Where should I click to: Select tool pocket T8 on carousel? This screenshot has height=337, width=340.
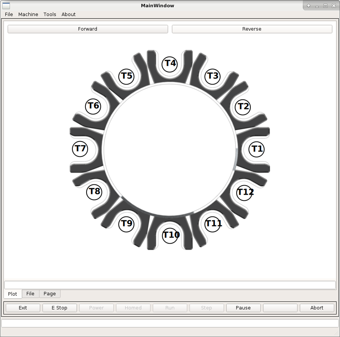[94, 192]
